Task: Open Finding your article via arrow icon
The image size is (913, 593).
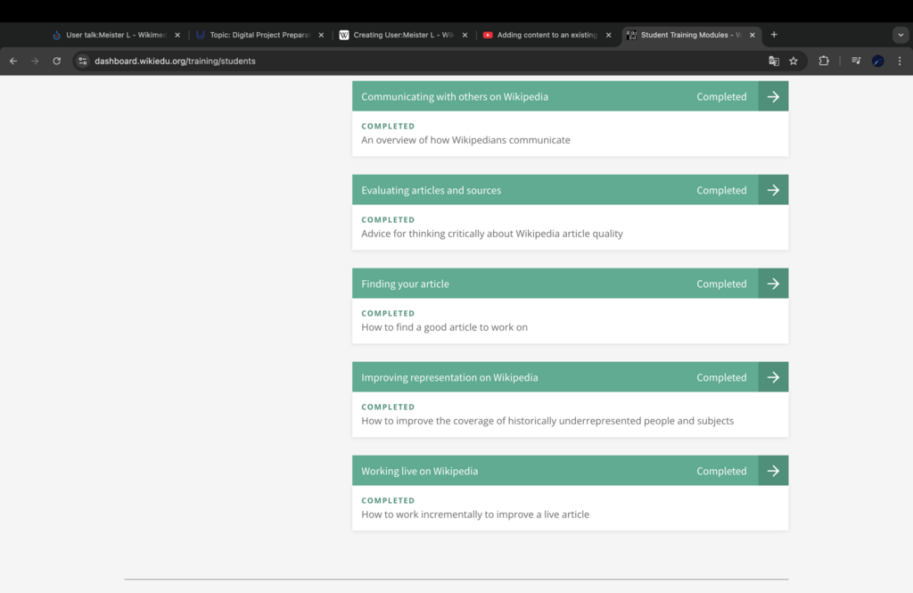Action: coord(773,284)
